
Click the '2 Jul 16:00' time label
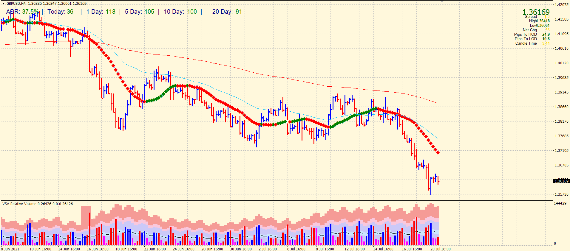268,249
